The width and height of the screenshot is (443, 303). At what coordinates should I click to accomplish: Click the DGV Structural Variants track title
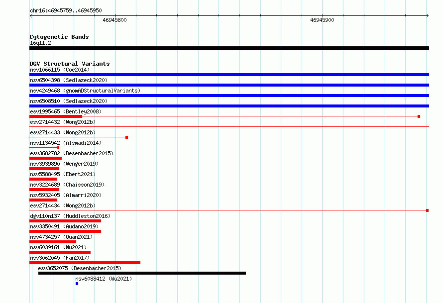click(x=70, y=64)
